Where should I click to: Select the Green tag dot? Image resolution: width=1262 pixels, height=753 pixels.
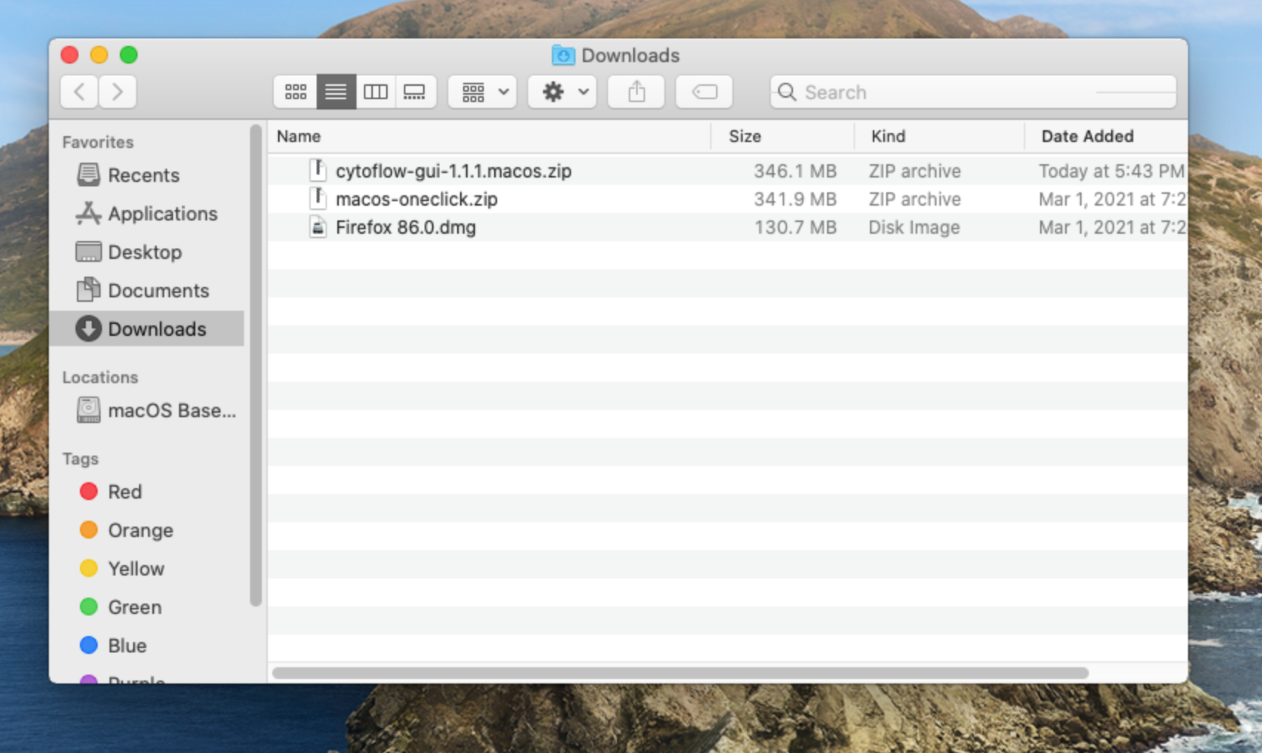point(89,607)
